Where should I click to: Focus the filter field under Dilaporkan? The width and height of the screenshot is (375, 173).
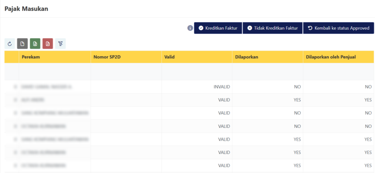point(267,72)
